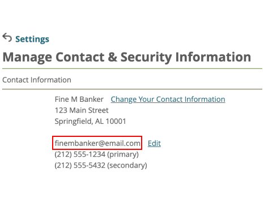
Task: Open the Settings link
Action: pos(32,39)
